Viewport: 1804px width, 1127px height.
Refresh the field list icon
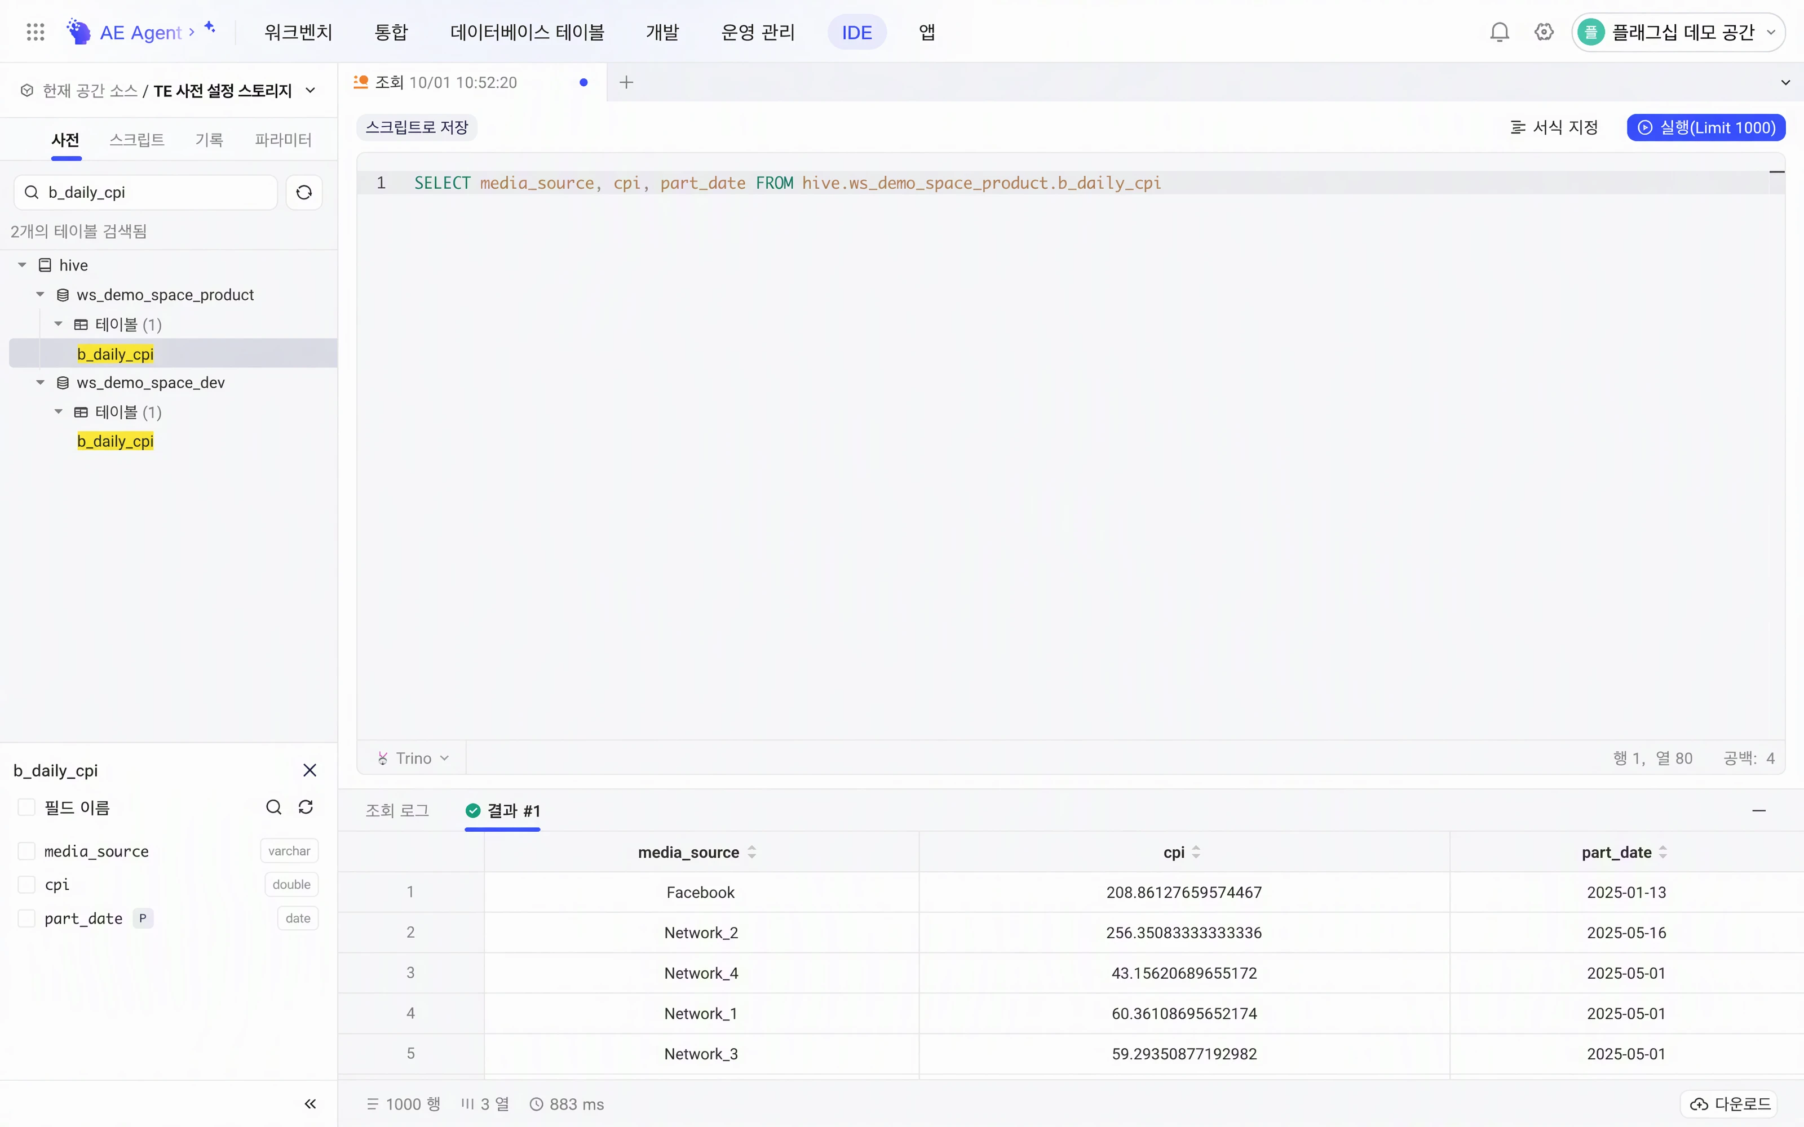point(306,807)
